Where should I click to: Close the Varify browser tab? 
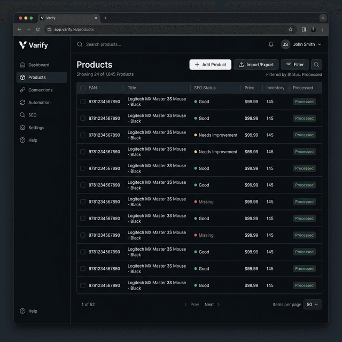[96, 18]
